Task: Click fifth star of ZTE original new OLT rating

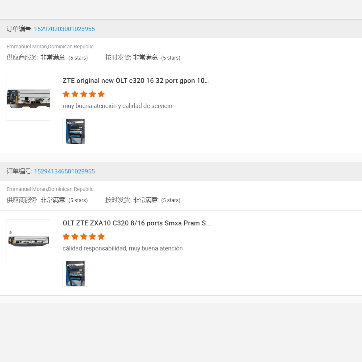Action: 101,94
